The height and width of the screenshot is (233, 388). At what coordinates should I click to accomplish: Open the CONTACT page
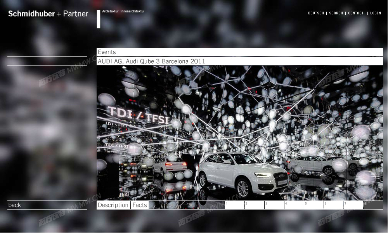tap(356, 13)
